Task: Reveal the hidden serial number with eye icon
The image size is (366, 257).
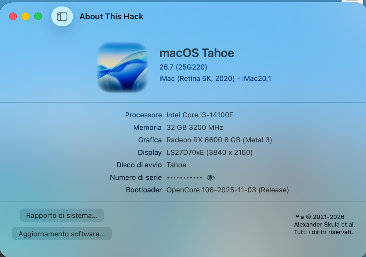Action: point(210,178)
